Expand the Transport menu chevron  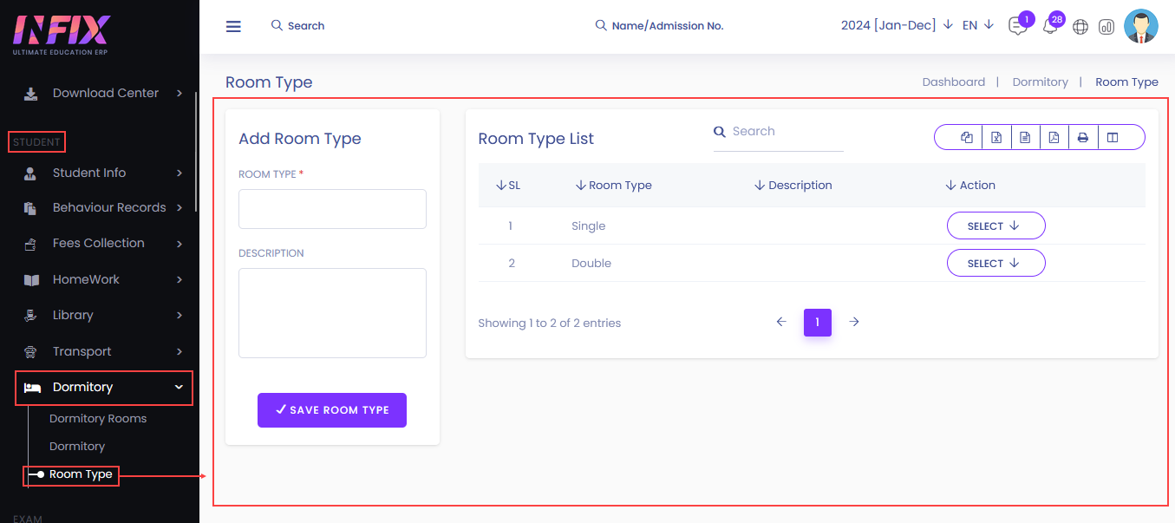(x=180, y=351)
